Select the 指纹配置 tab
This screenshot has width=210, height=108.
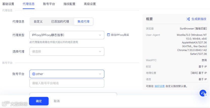click(69, 4)
